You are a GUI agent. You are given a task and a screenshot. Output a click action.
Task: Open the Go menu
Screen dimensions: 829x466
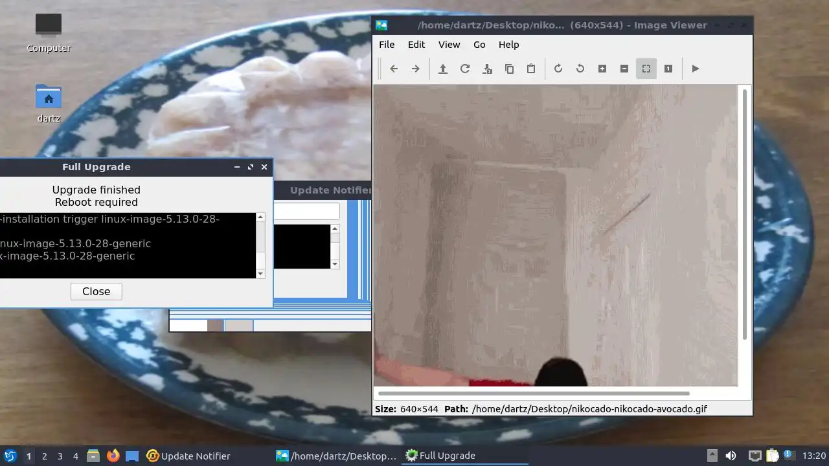tap(479, 45)
